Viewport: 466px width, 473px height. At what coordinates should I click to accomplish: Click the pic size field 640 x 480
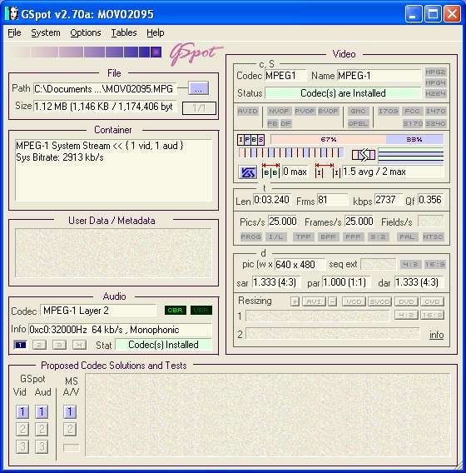click(300, 265)
